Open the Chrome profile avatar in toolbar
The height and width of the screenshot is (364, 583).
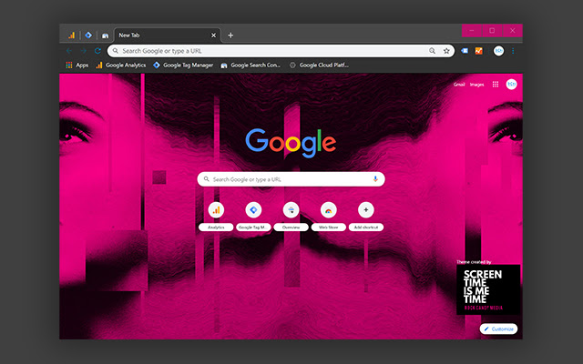[498, 51]
